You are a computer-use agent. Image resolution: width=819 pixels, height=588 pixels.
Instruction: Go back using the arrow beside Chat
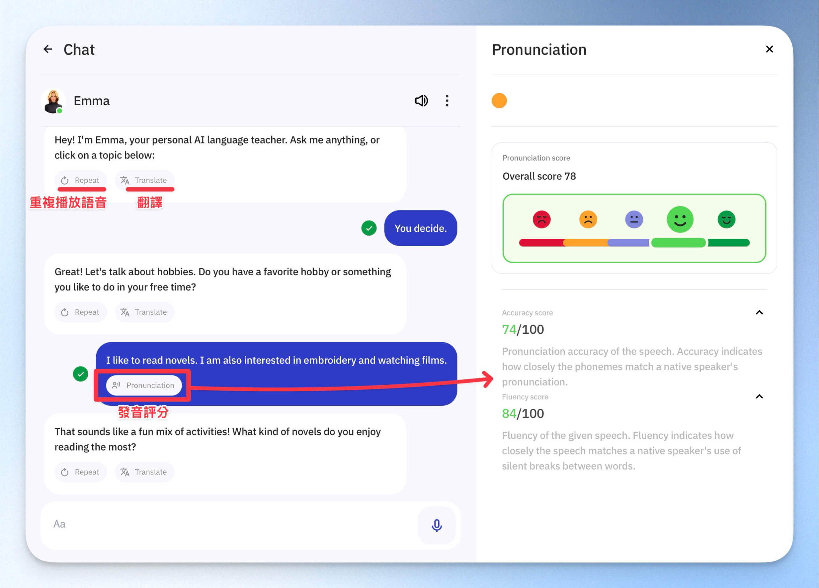tap(48, 49)
